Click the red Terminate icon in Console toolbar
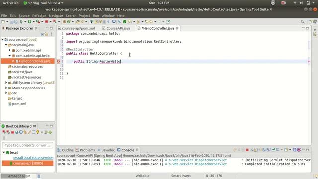The height and width of the screenshot is (179, 318). (247, 150)
